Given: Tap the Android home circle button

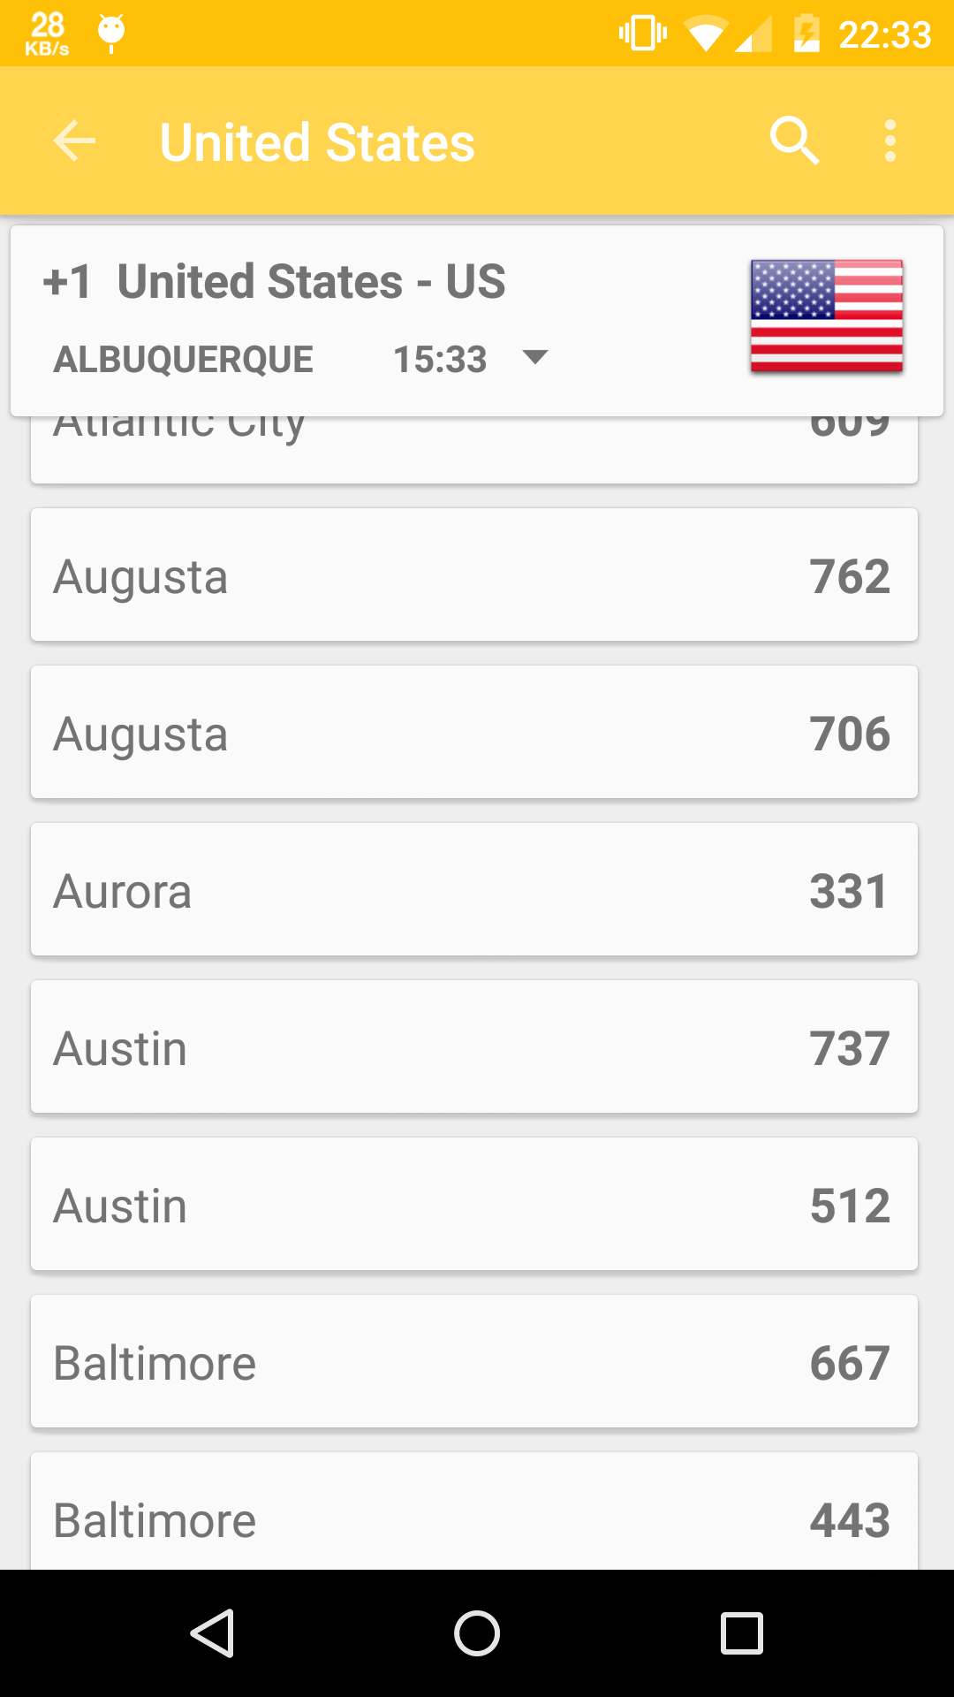Looking at the screenshot, I should 477,1632.
